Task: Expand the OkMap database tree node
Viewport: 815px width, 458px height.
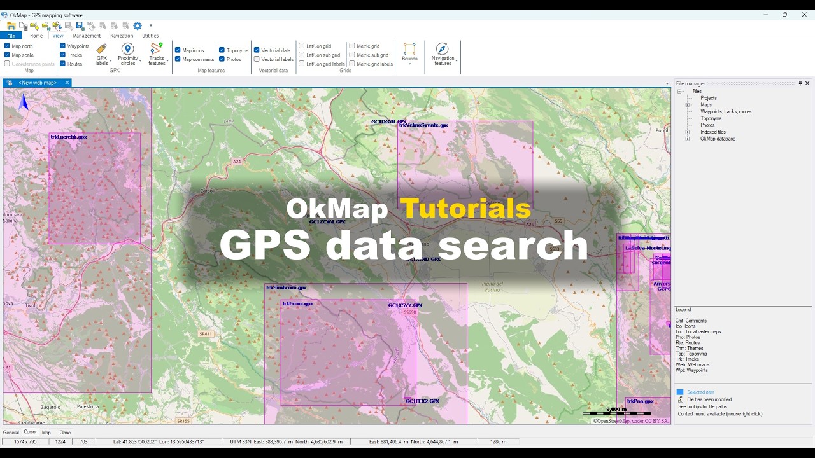Action: (687, 139)
